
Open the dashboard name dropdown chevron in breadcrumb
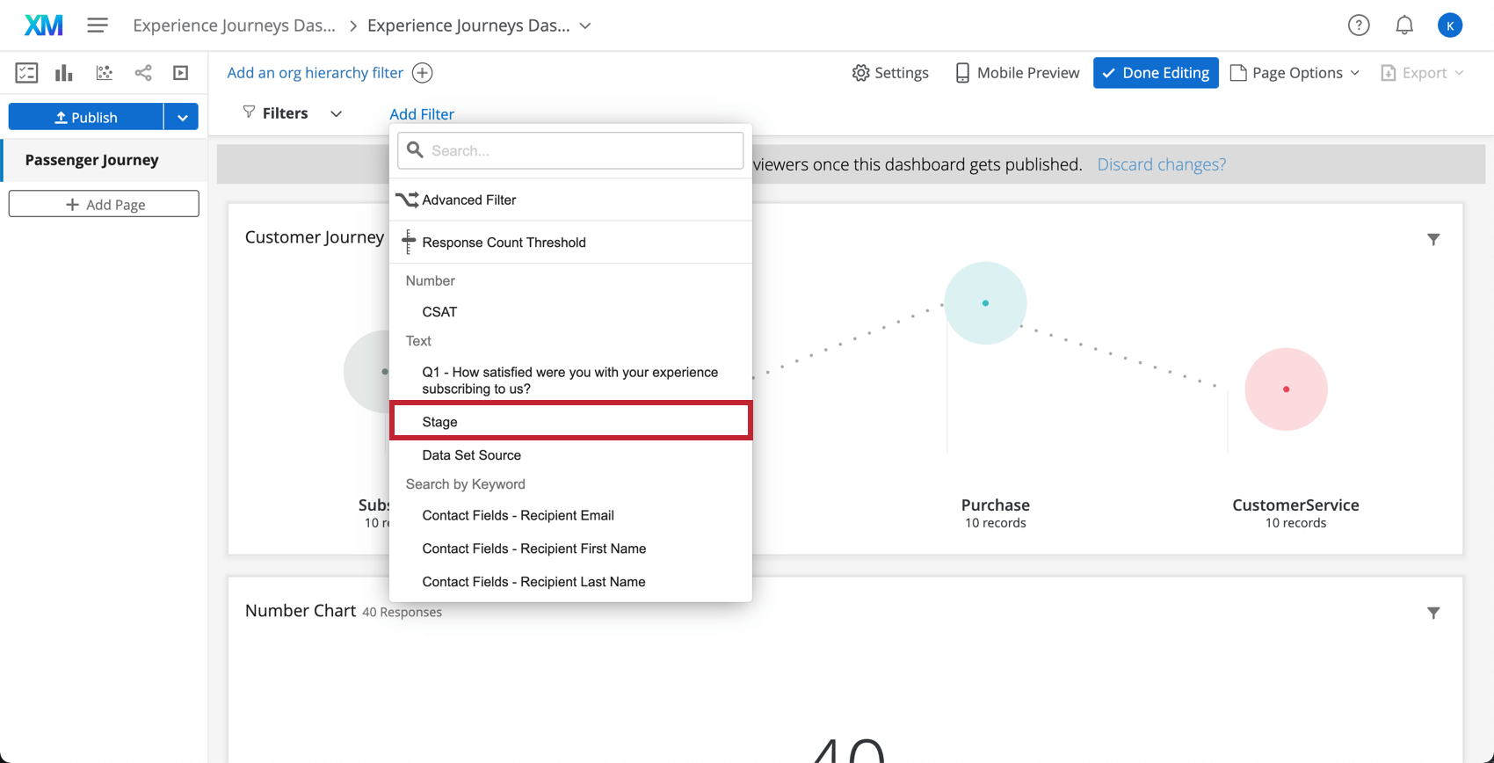click(585, 25)
